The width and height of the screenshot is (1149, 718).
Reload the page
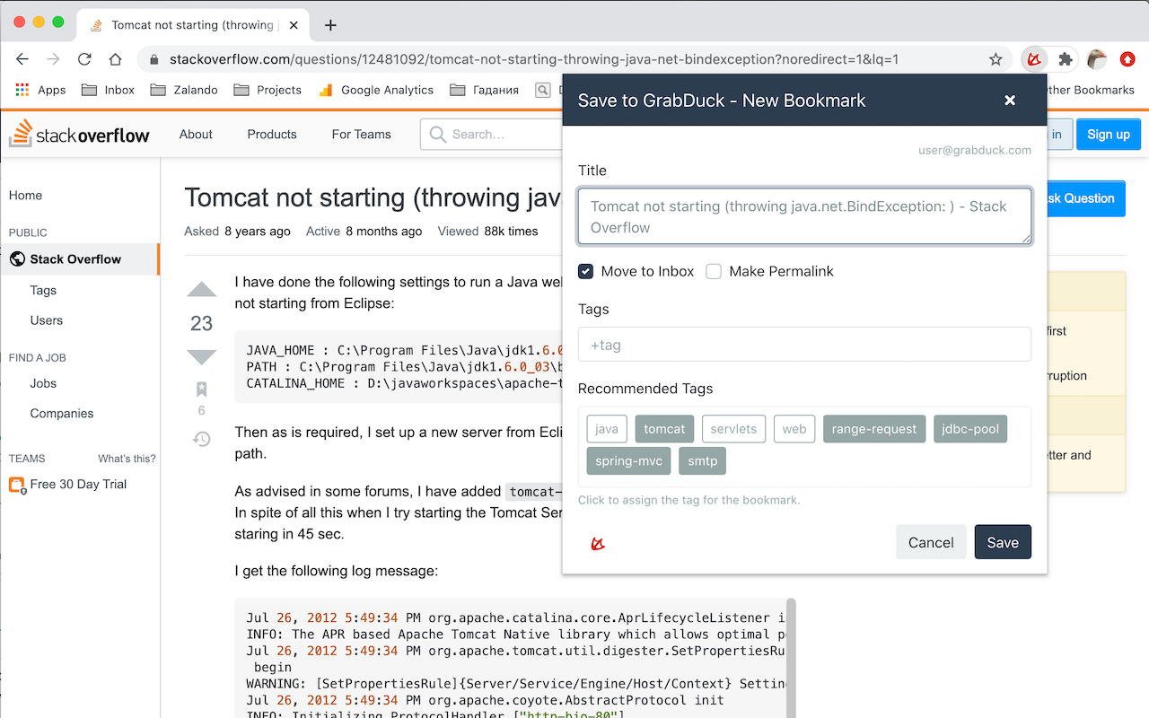click(84, 59)
